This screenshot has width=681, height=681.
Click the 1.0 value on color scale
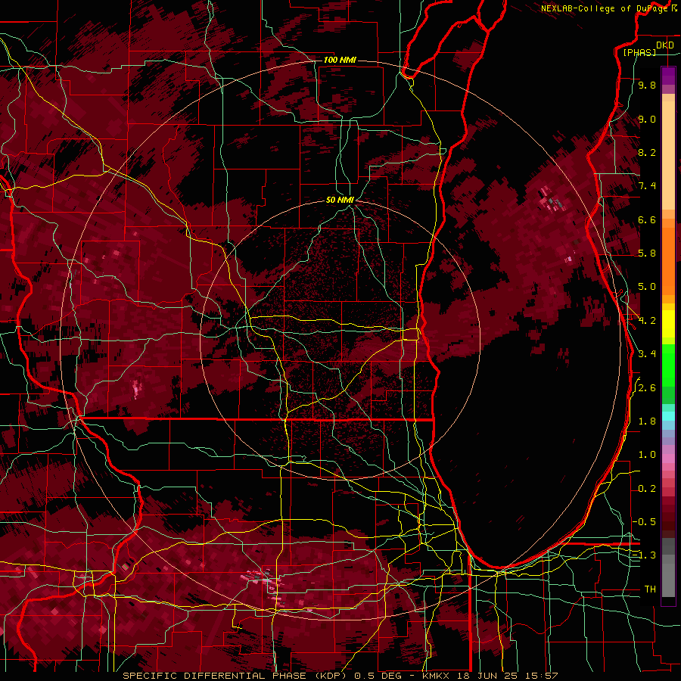tap(647, 455)
